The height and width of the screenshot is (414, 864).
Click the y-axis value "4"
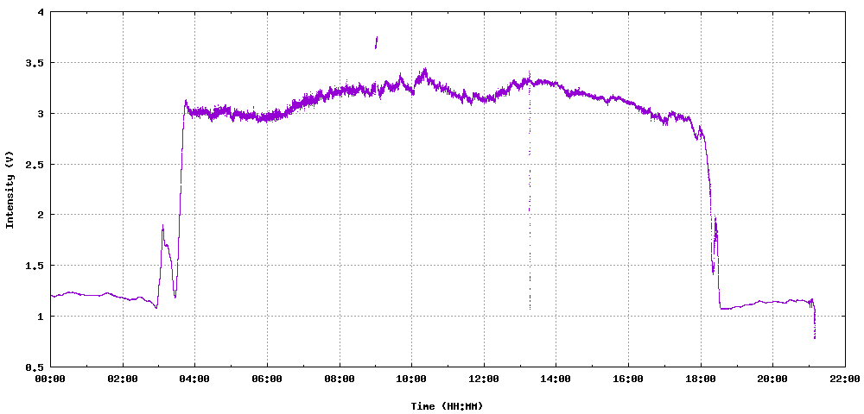pos(41,12)
